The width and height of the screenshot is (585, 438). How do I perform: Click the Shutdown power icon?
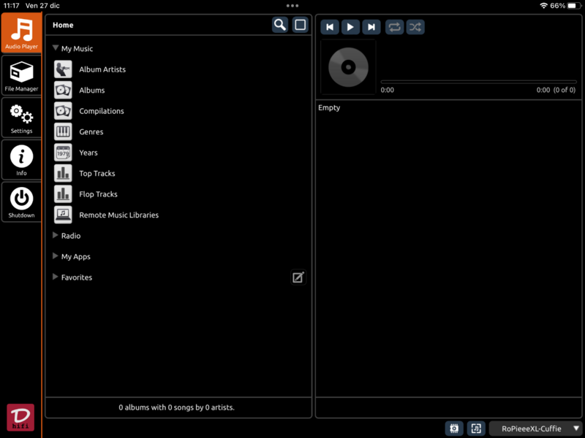[x=21, y=201]
